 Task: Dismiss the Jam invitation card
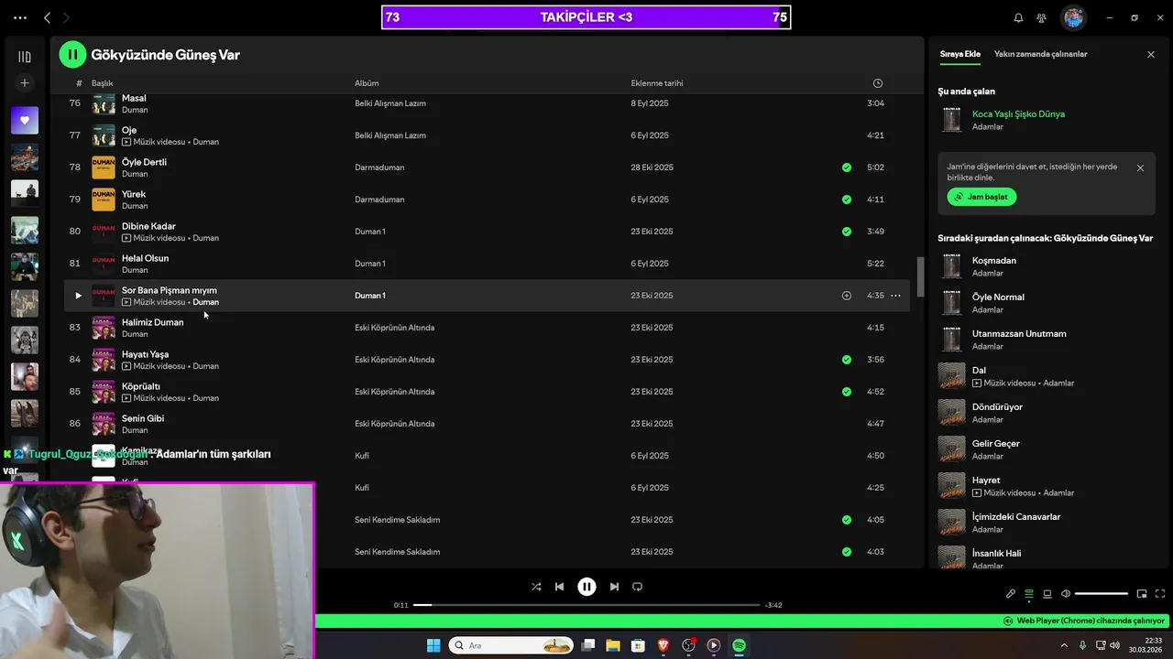[x=1140, y=168]
